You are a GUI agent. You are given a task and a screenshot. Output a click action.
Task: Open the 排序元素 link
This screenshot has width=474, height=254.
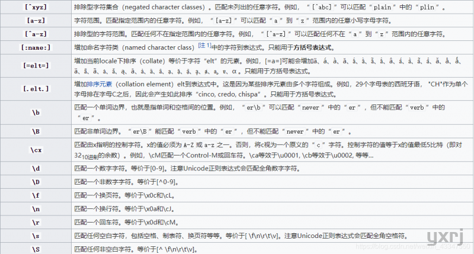click(x=100, y=84)
